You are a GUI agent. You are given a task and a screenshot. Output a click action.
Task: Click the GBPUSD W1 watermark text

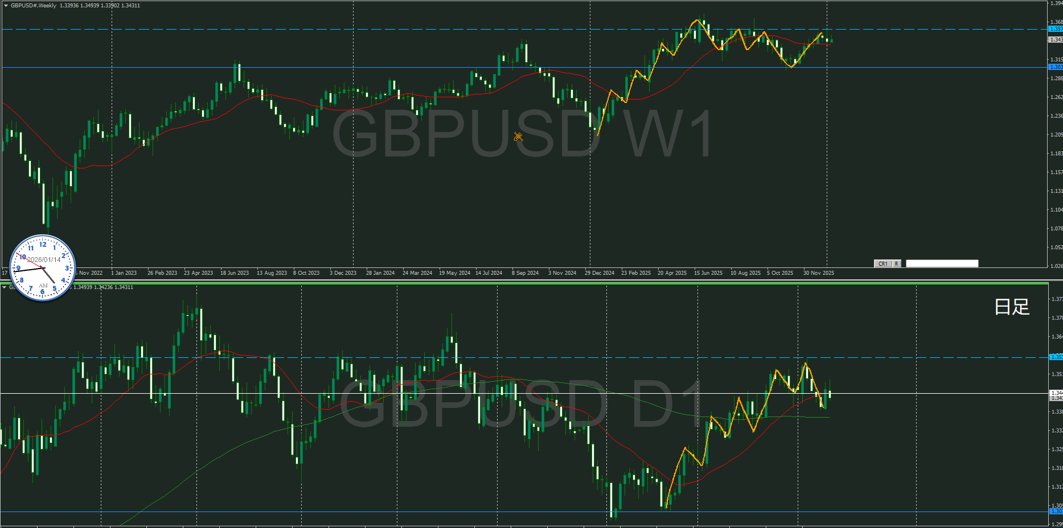(x=521, y=134)
